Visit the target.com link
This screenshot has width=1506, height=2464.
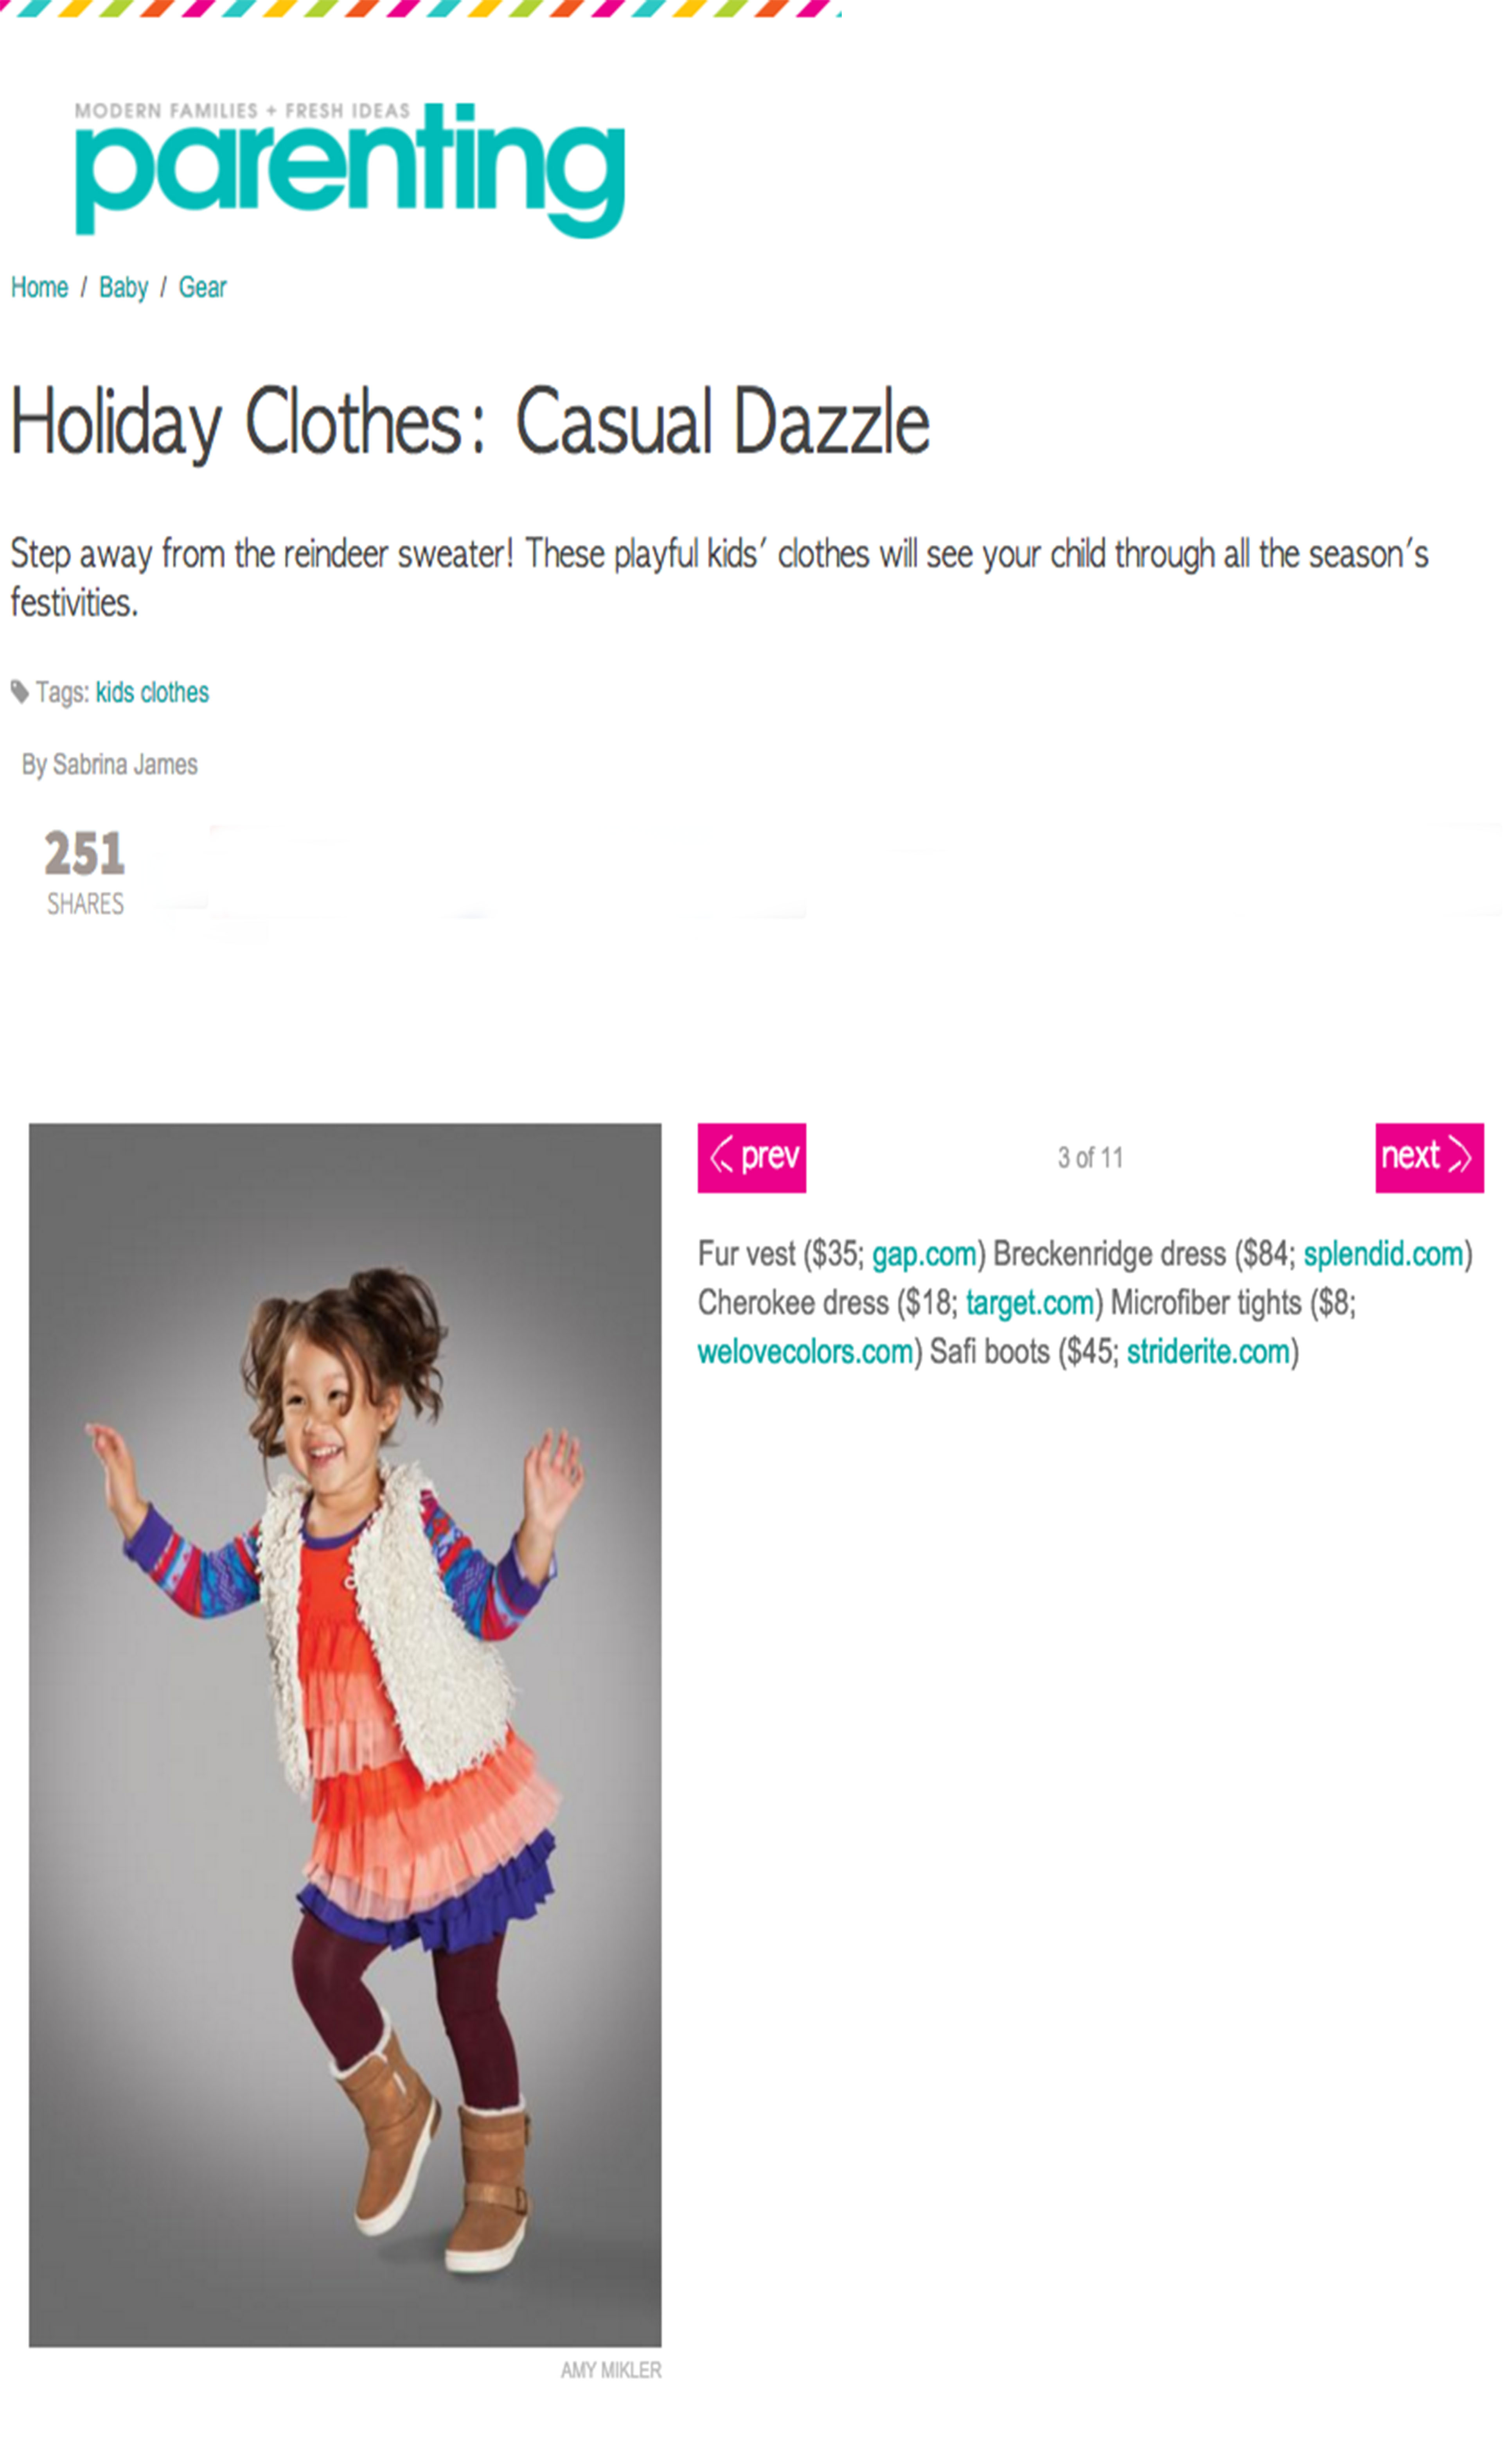1030,1303
